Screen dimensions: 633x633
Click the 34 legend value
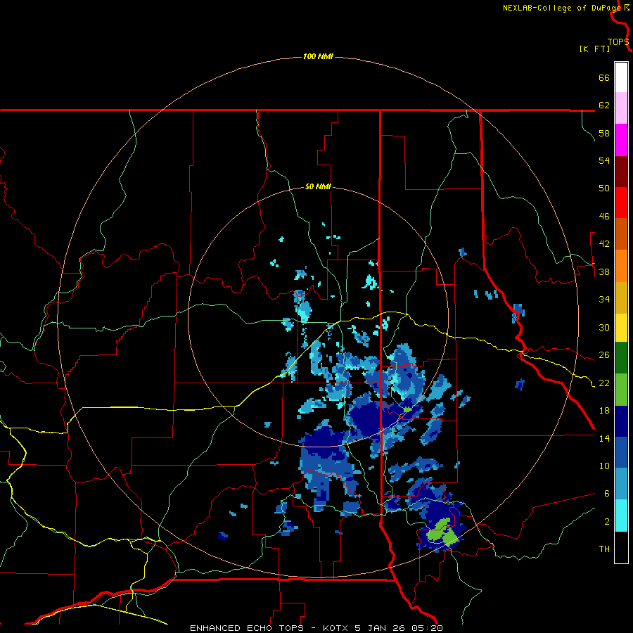604,300
